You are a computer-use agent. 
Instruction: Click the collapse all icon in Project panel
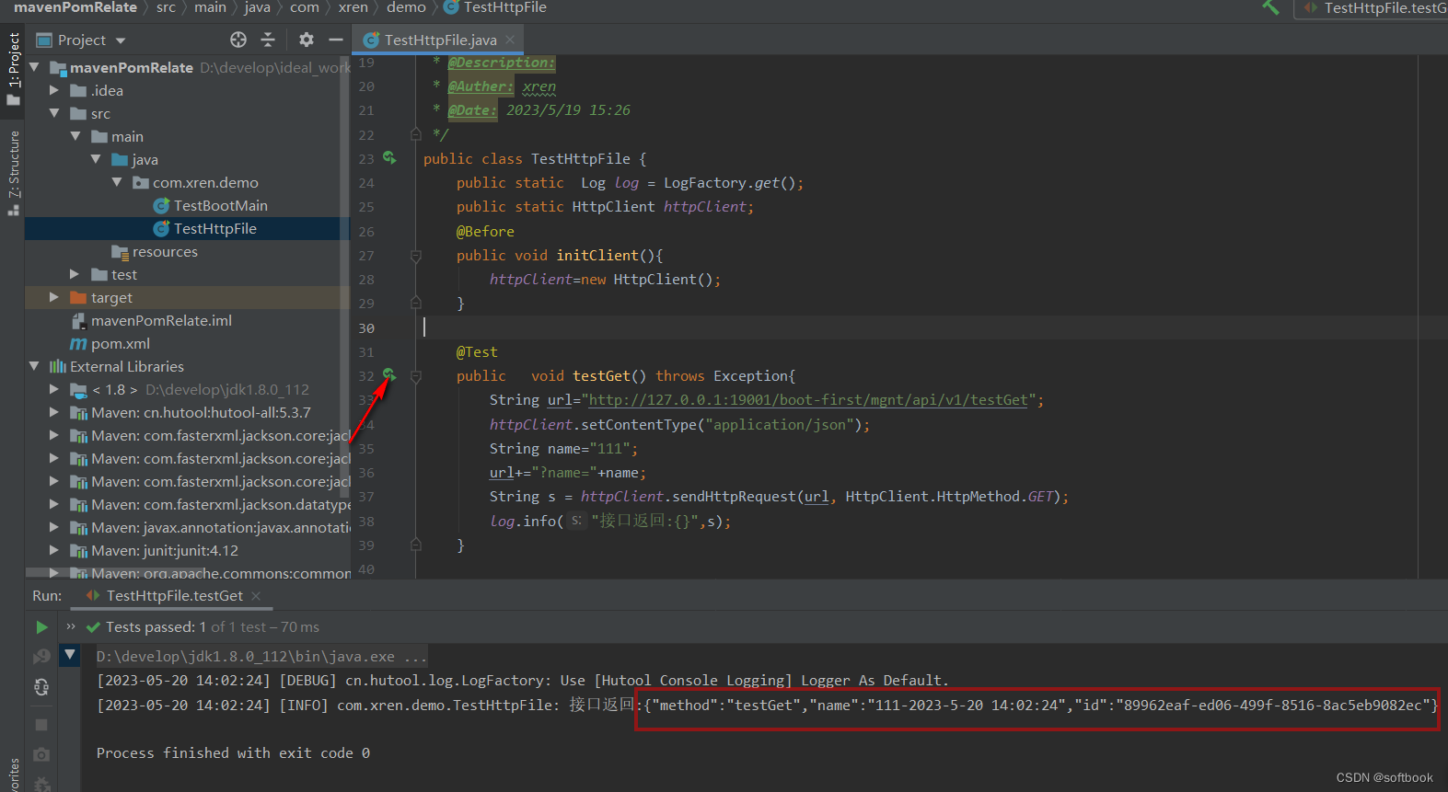pos(268,40)
